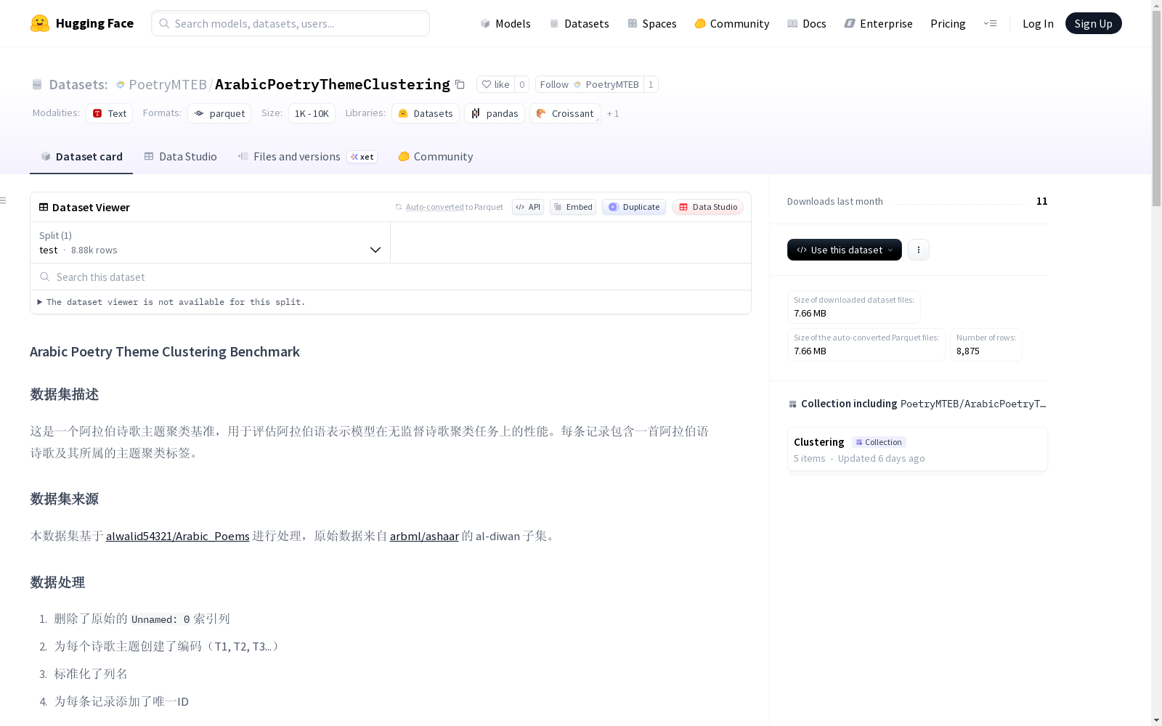Expand the more navigation menu icon
Image resolution: width=1162 pixels, height=726 pixels.
click(990, 23)
